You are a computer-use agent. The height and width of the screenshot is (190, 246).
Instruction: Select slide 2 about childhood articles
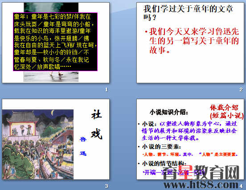click(x=190, y=43)
